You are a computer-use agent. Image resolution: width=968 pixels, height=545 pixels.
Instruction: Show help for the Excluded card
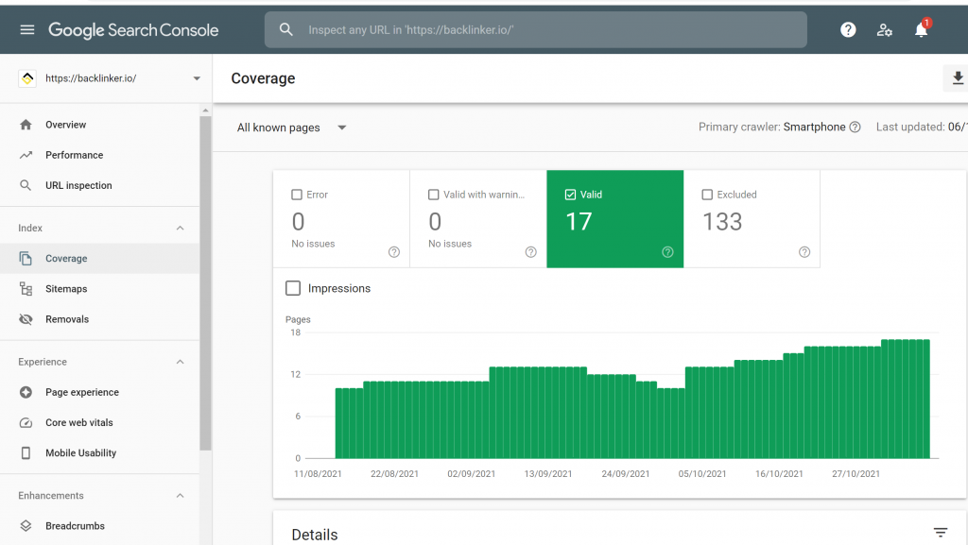(804, 251)
